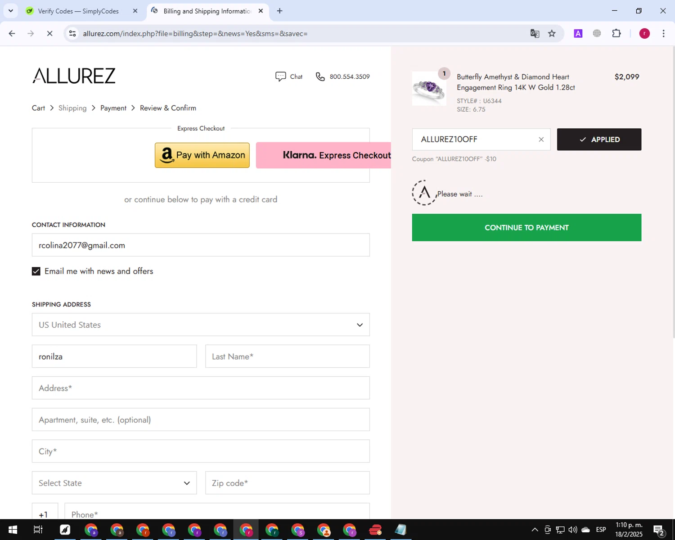This screenshot has width=675, height=540.
Task: Go forward in browser history
Action: pyautogui.click(x=31, y=33)
